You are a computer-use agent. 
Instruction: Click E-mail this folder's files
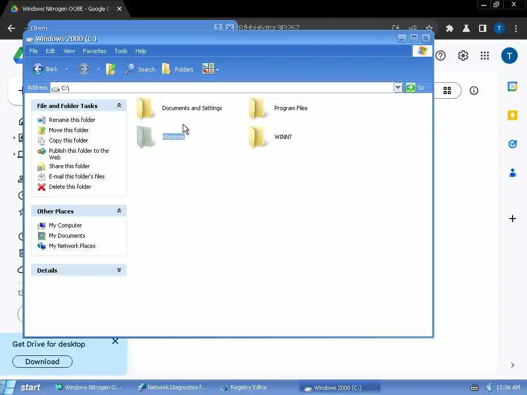pos(77,177)
